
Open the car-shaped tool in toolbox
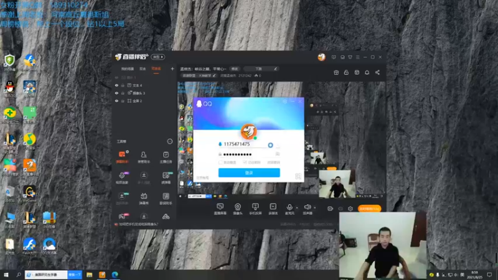(166, 217)
